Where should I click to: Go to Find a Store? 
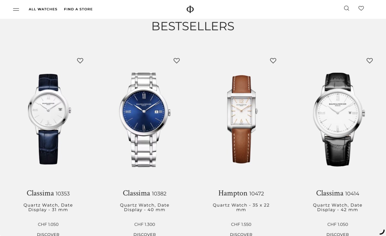pos(78,9)
